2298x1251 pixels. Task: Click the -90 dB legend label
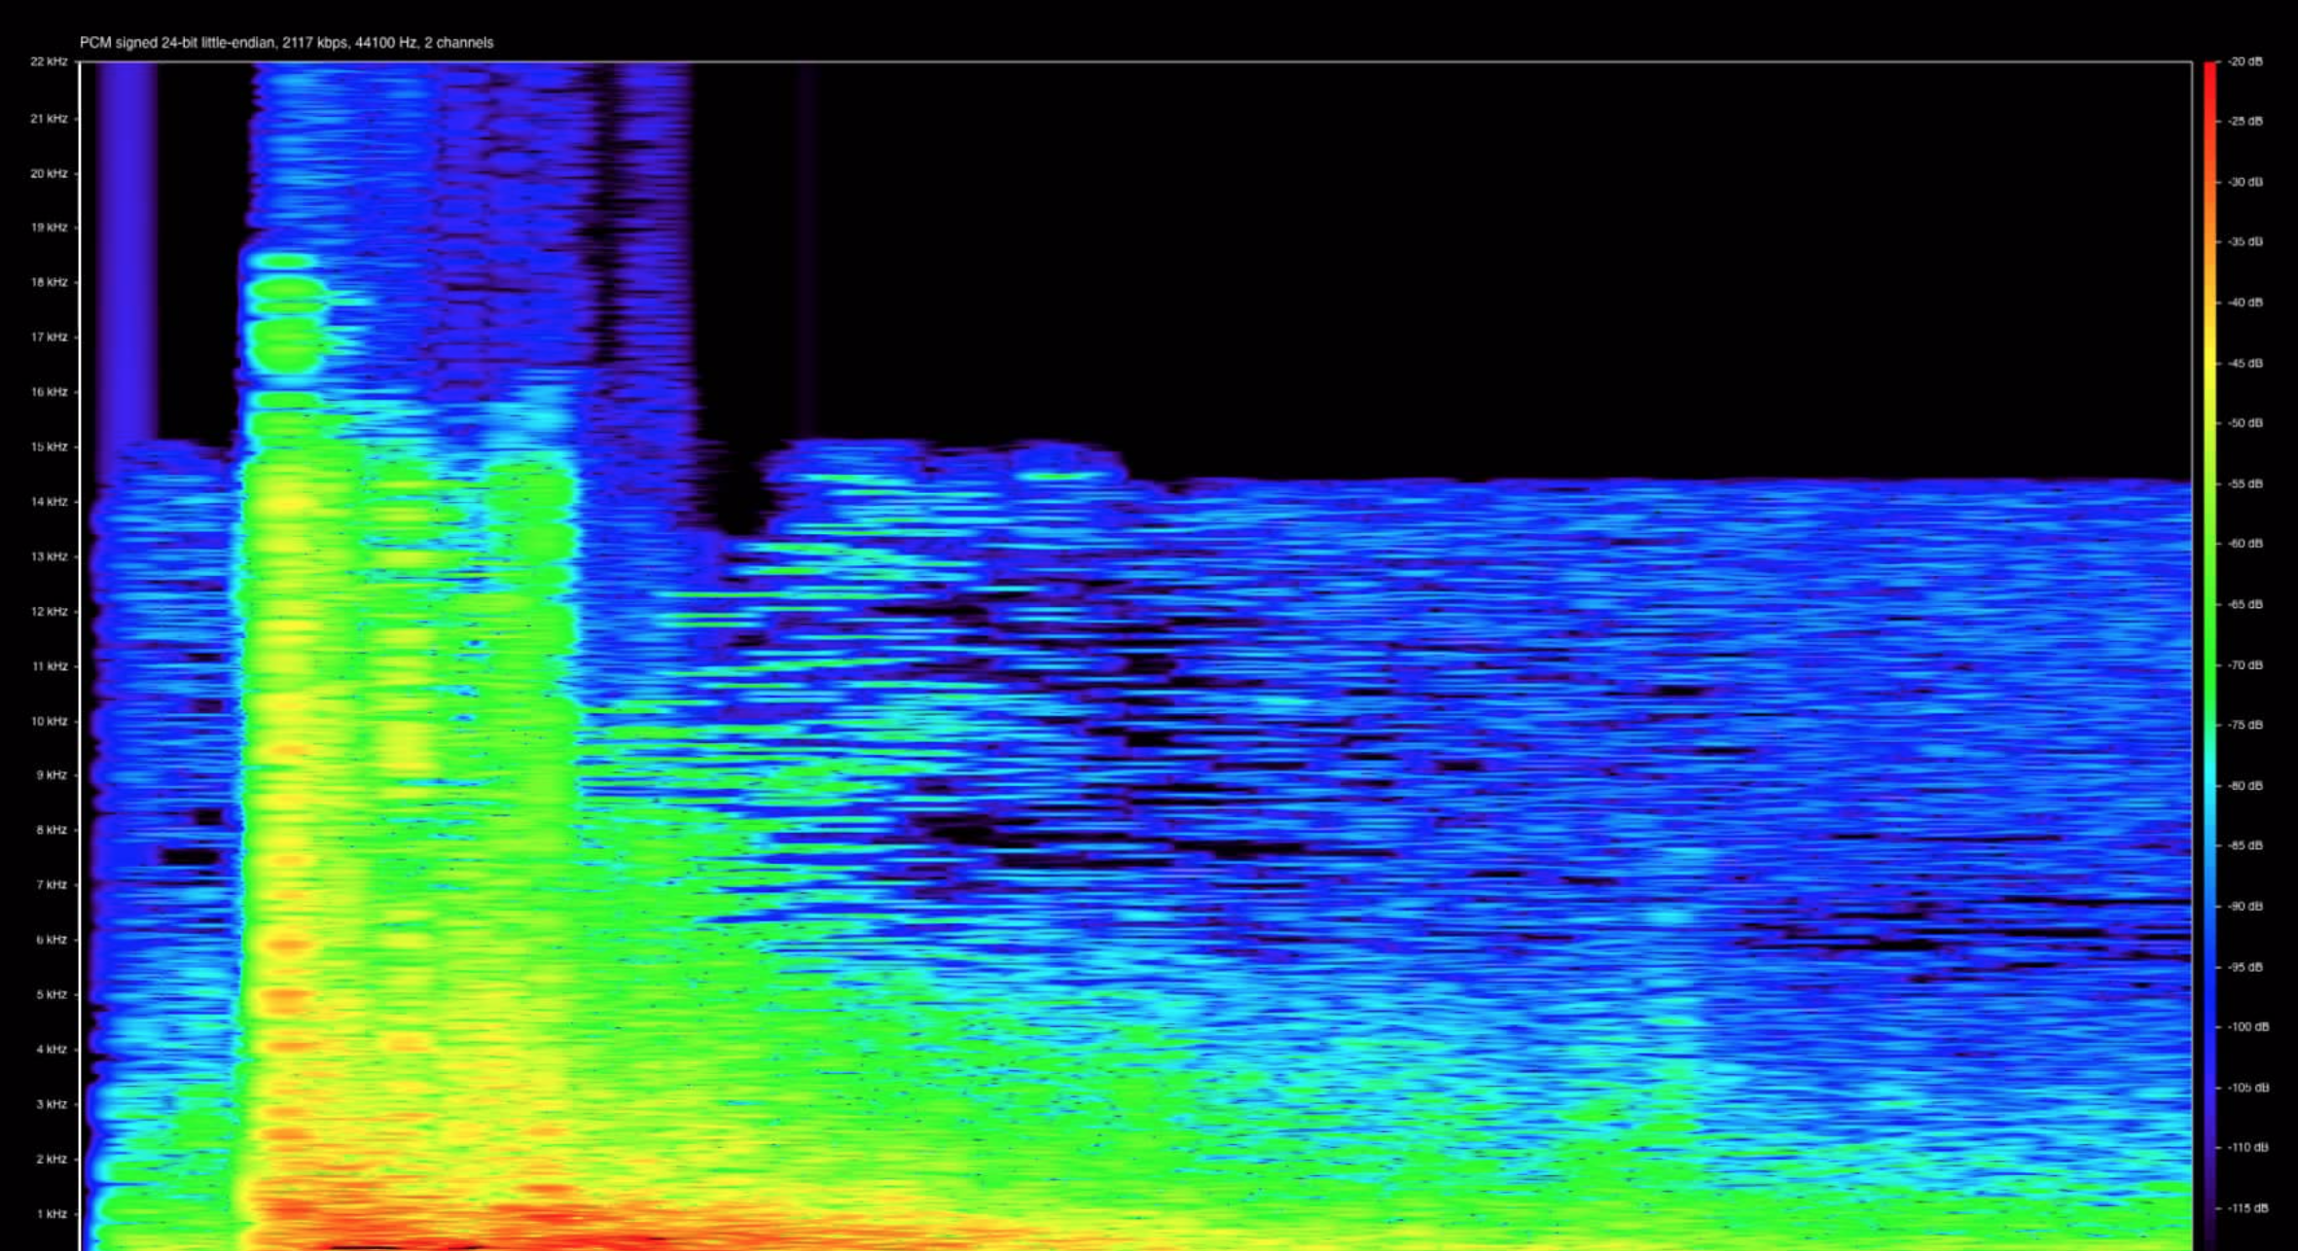[x=2244, y=907]
